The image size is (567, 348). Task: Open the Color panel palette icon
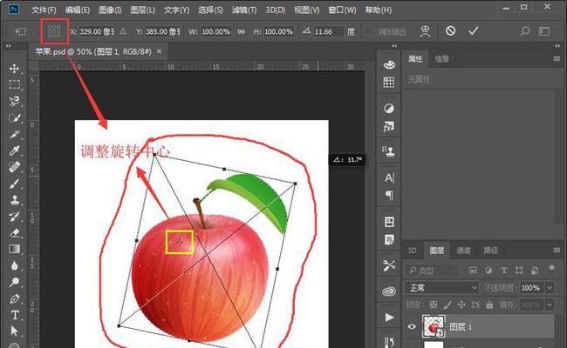click(389, 65)
